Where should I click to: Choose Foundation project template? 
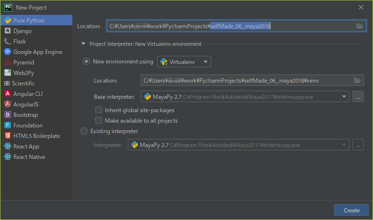click(36, 125)
